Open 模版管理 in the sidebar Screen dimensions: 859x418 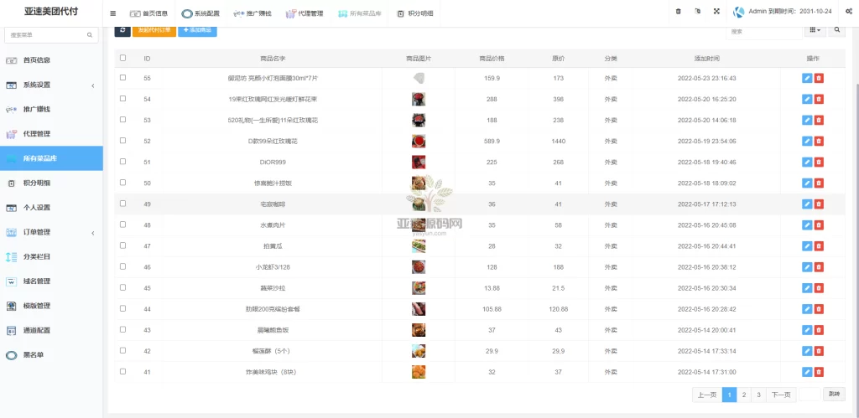click(51, 306)
